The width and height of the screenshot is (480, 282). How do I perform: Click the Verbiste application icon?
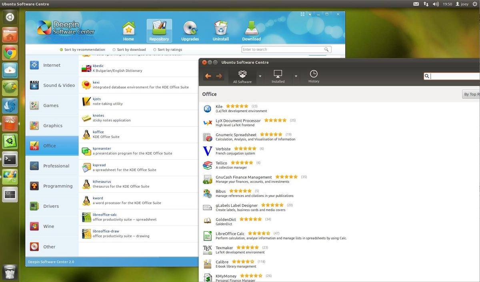pyautogui.click(x=208, y=151)
